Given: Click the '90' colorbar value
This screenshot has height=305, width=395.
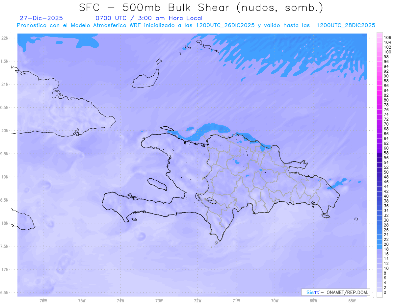Looking at the screenshot, I should tap(386, 76).
